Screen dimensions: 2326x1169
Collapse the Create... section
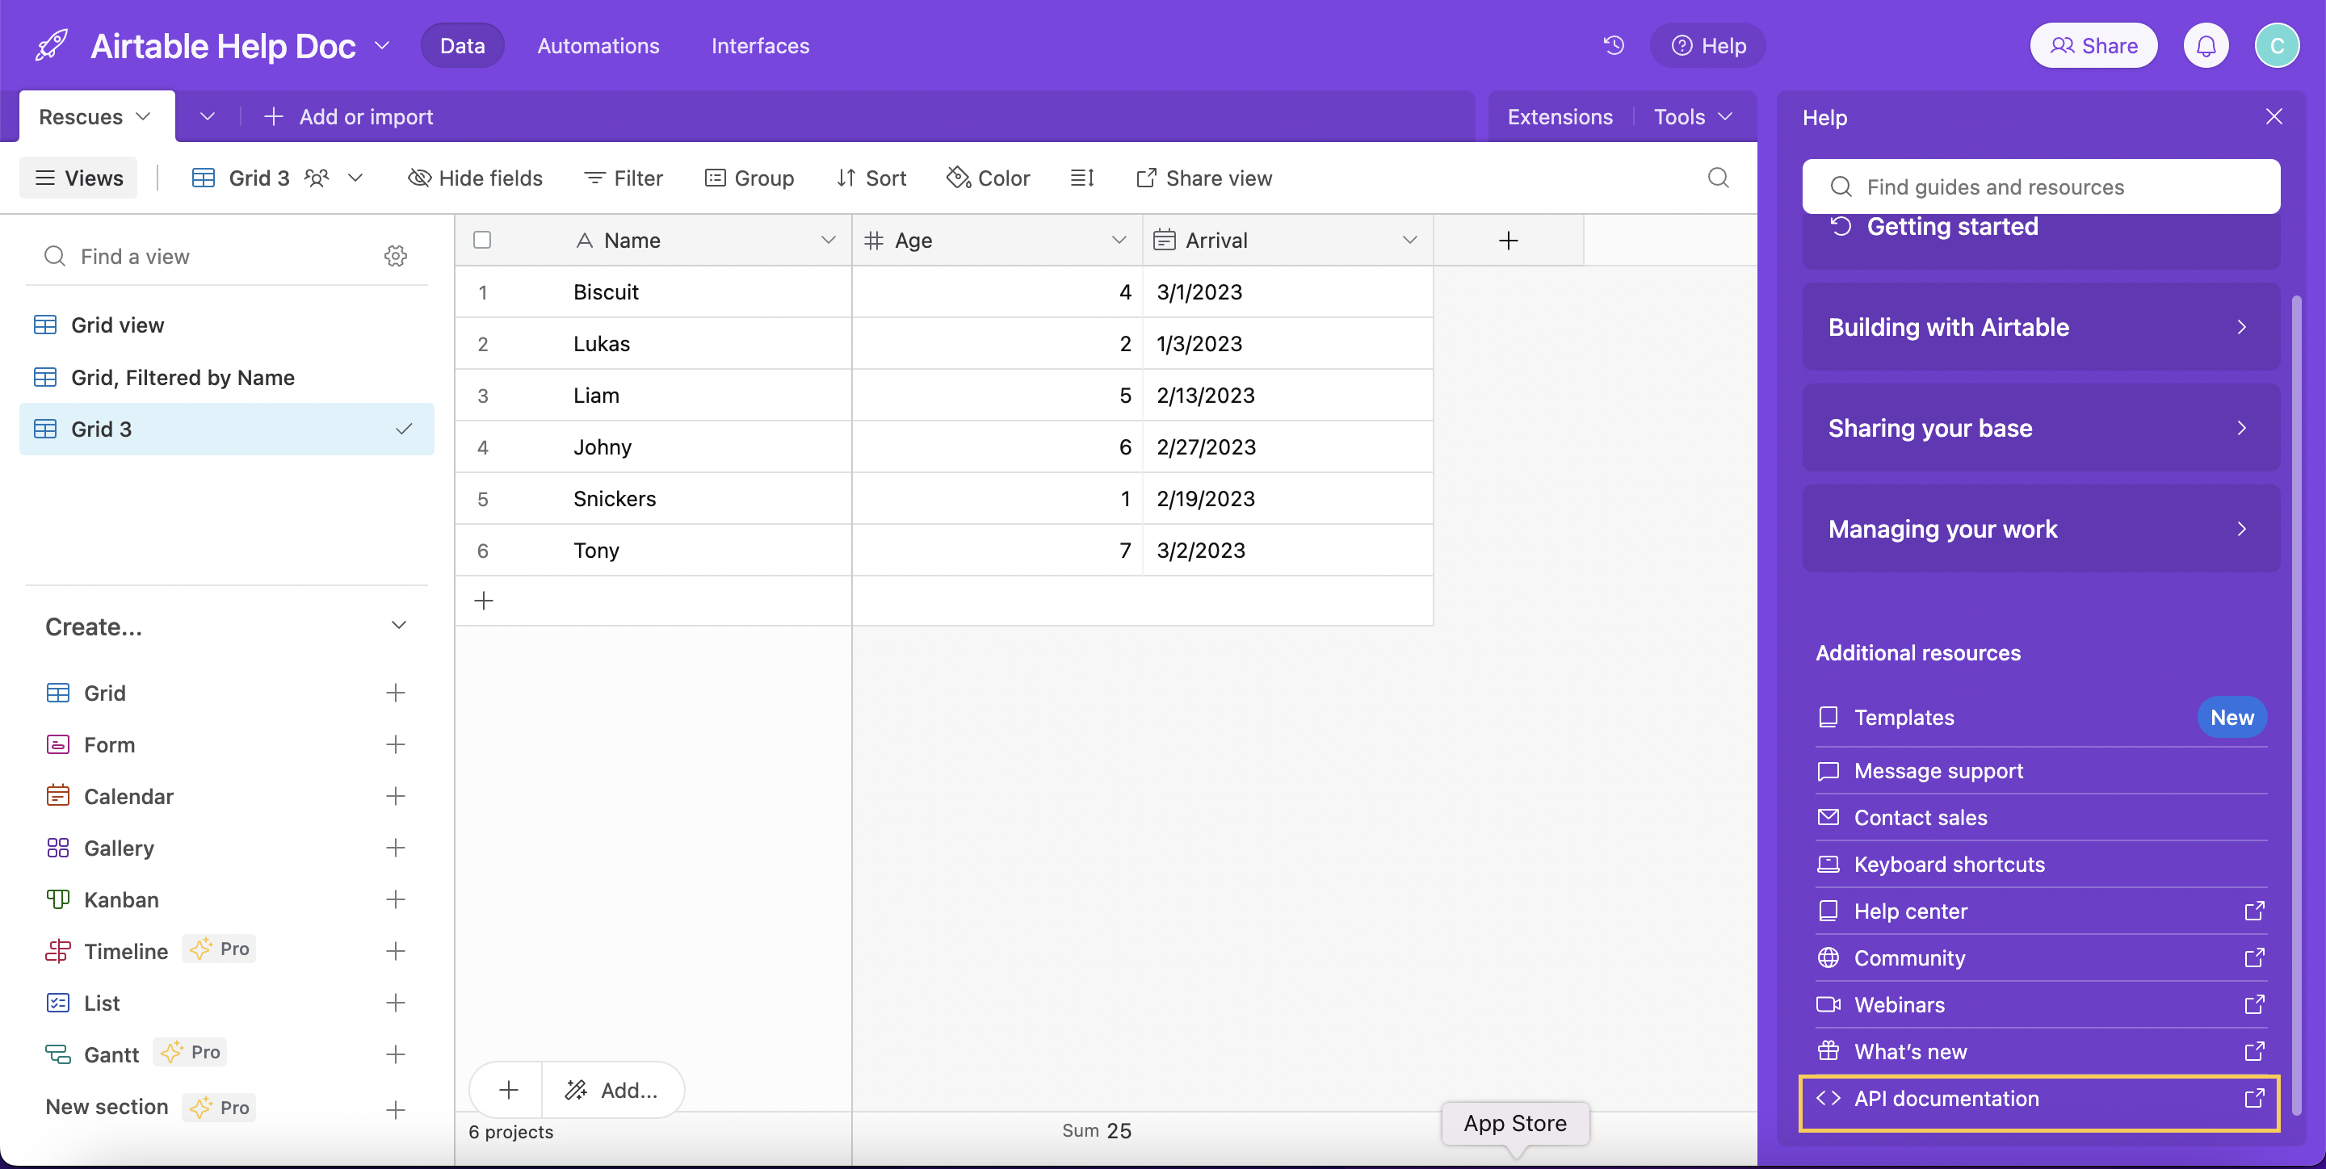click(399, 626)
